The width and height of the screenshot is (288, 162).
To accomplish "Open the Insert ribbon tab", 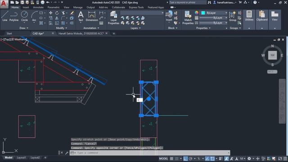I will (x=26, y=7).
